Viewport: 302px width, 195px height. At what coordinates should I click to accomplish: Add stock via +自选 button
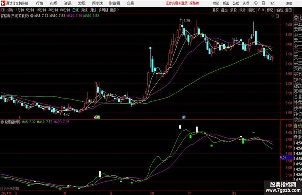[x=279, y=10]
